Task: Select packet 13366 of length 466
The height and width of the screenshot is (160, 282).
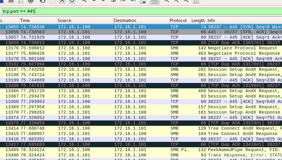Action: (141, 91)
